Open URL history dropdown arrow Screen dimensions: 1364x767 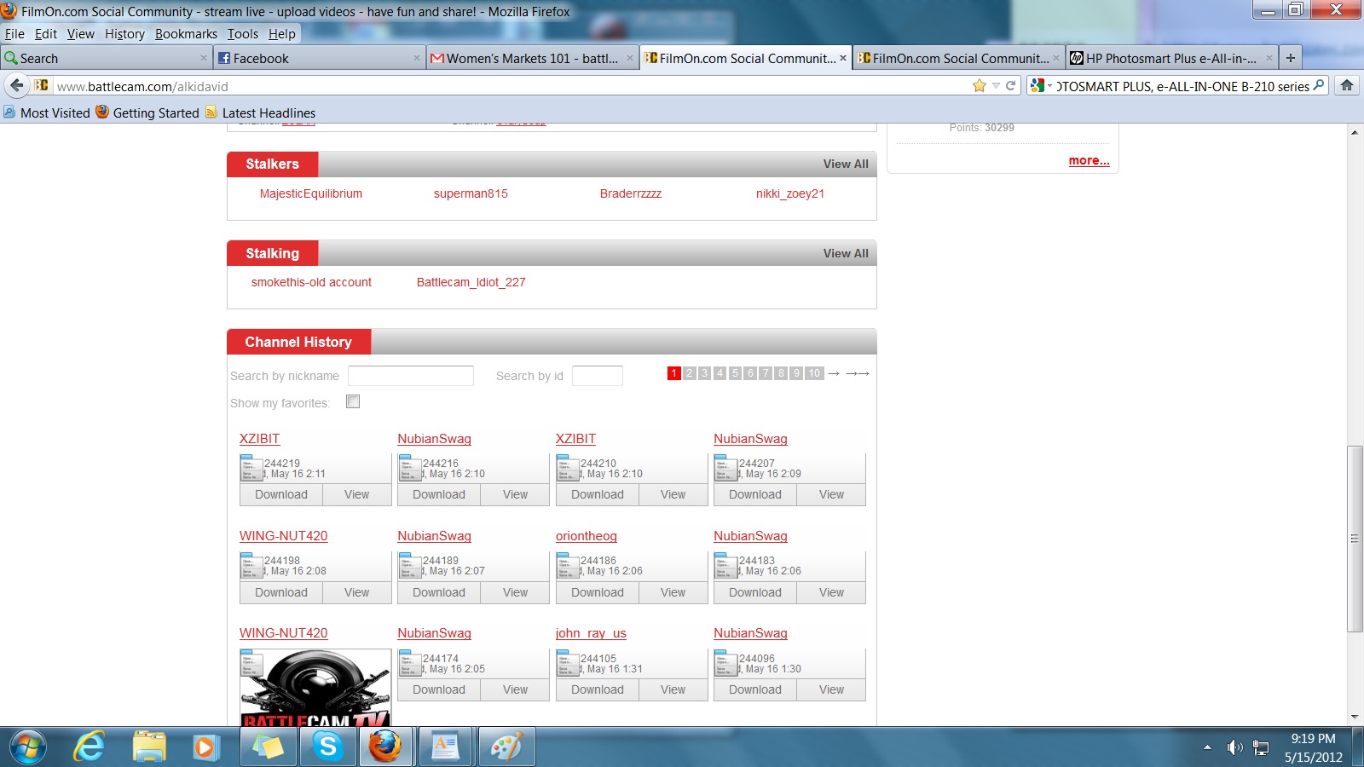(x=996, y=85)
